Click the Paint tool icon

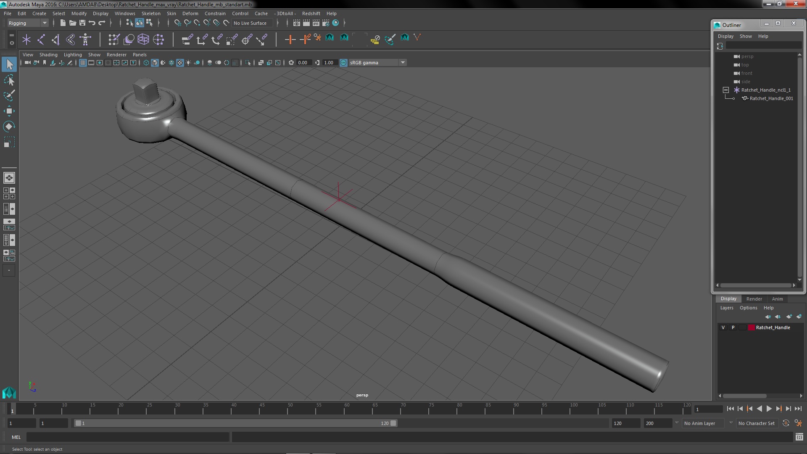pyautogui.click(x=8, y=95)
